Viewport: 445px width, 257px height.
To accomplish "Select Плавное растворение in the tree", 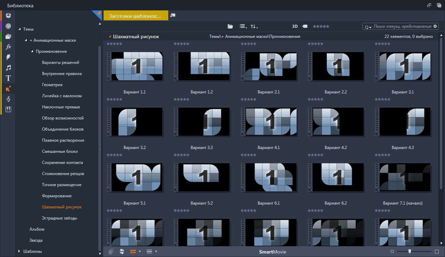I will point(63,140).
